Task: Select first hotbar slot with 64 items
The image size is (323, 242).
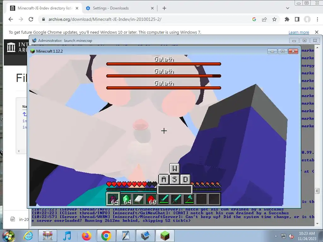Action: (x=113, y=199)
